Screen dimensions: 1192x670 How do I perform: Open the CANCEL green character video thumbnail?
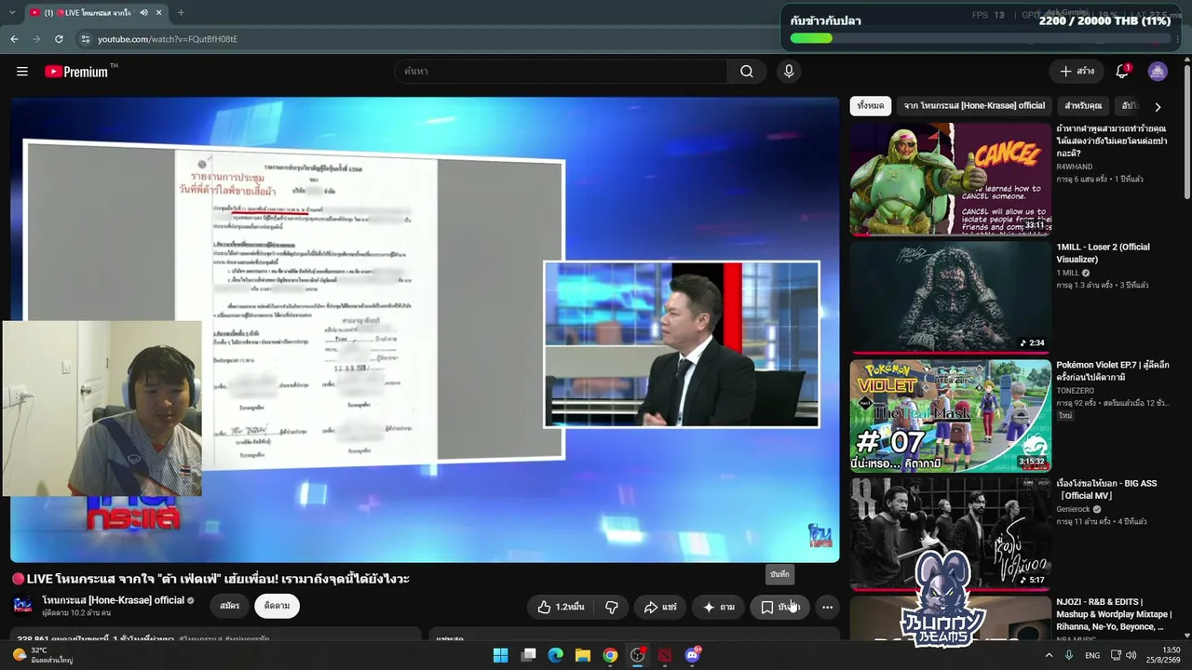click(950, 180)
